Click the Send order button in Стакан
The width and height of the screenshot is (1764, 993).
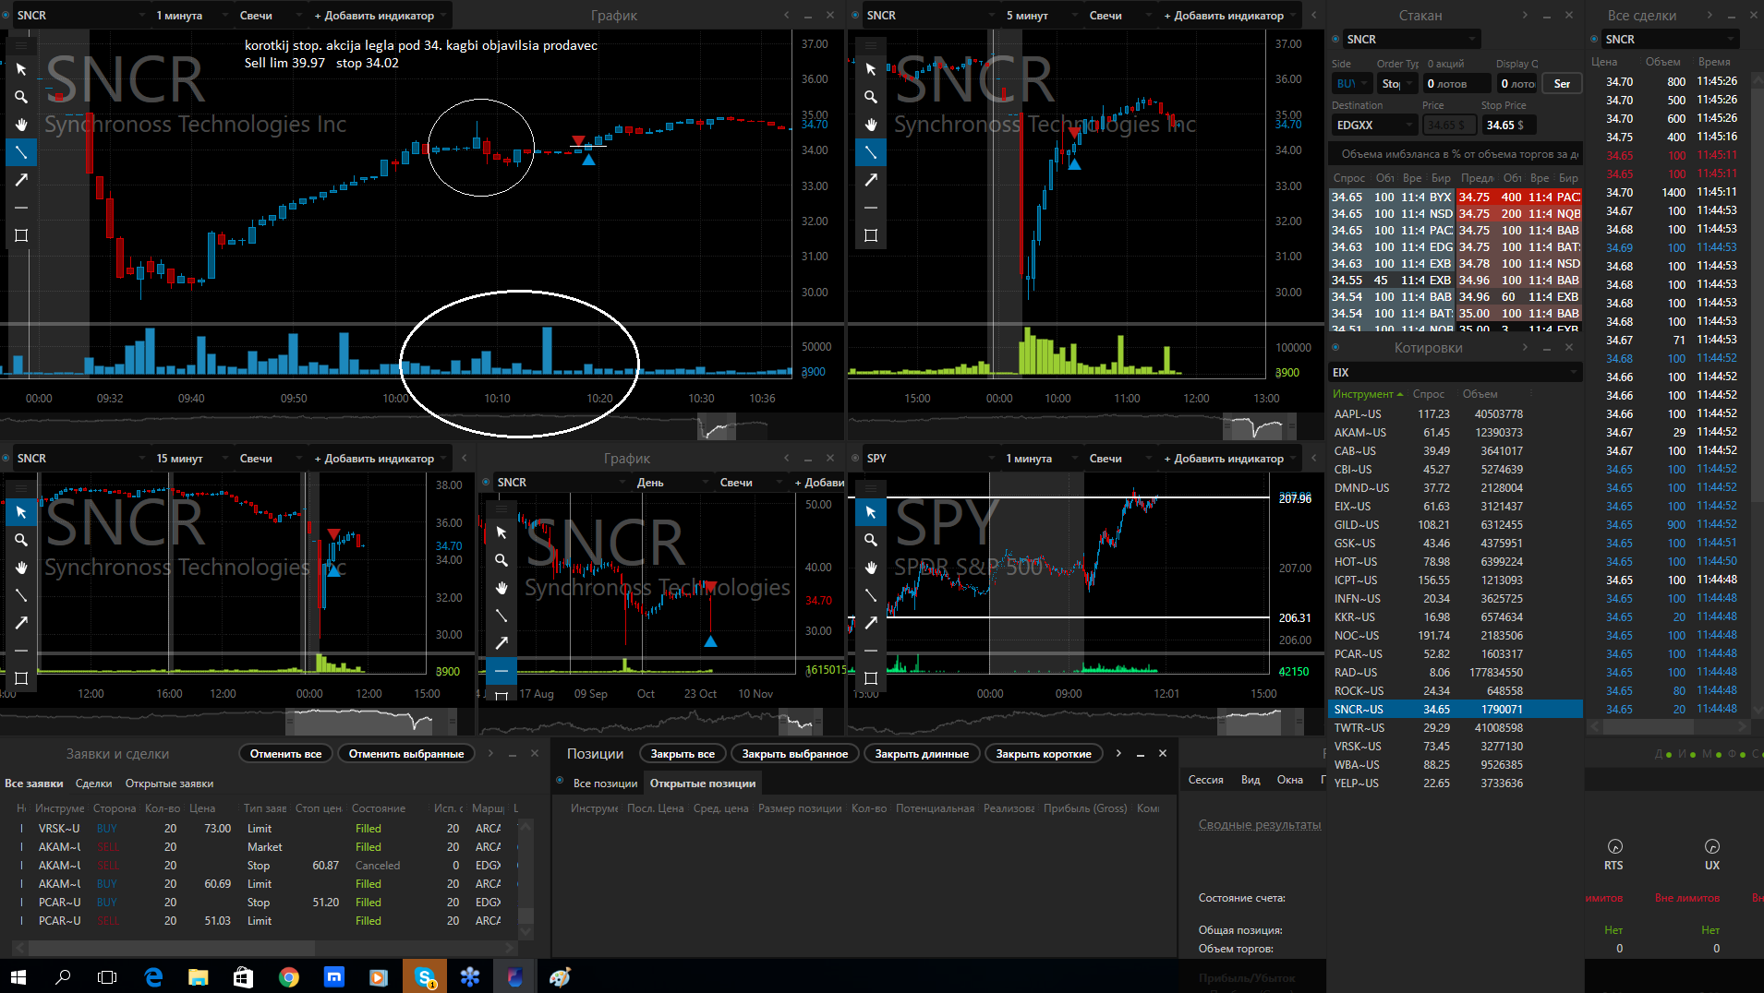pyautogui.click(x=1562, y=84)
